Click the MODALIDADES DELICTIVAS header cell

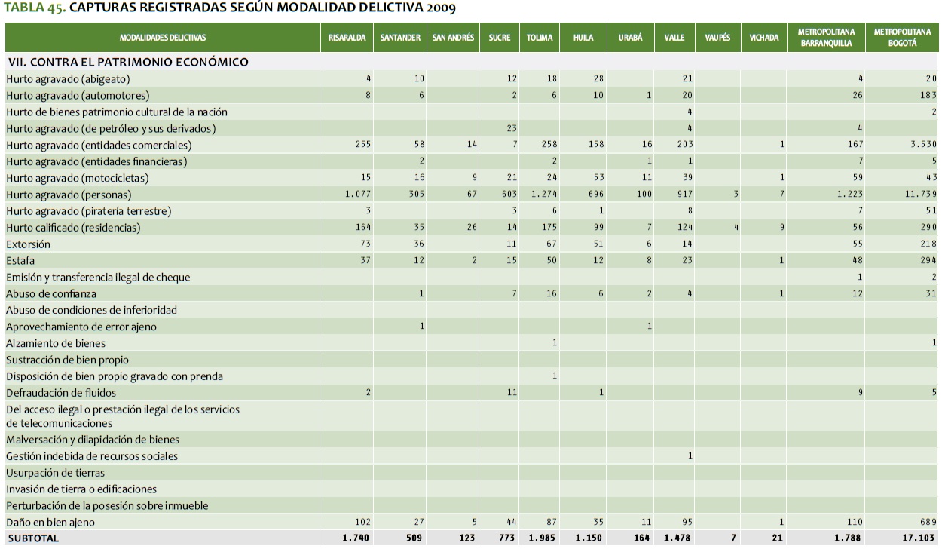[x=162, y=38]
